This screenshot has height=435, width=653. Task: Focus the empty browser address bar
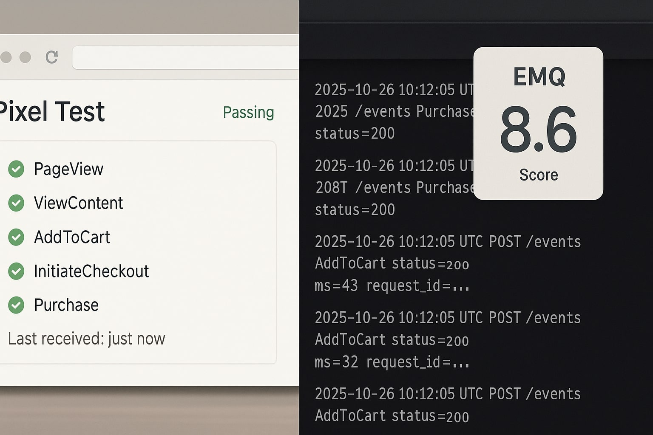(x=185, y=57)
